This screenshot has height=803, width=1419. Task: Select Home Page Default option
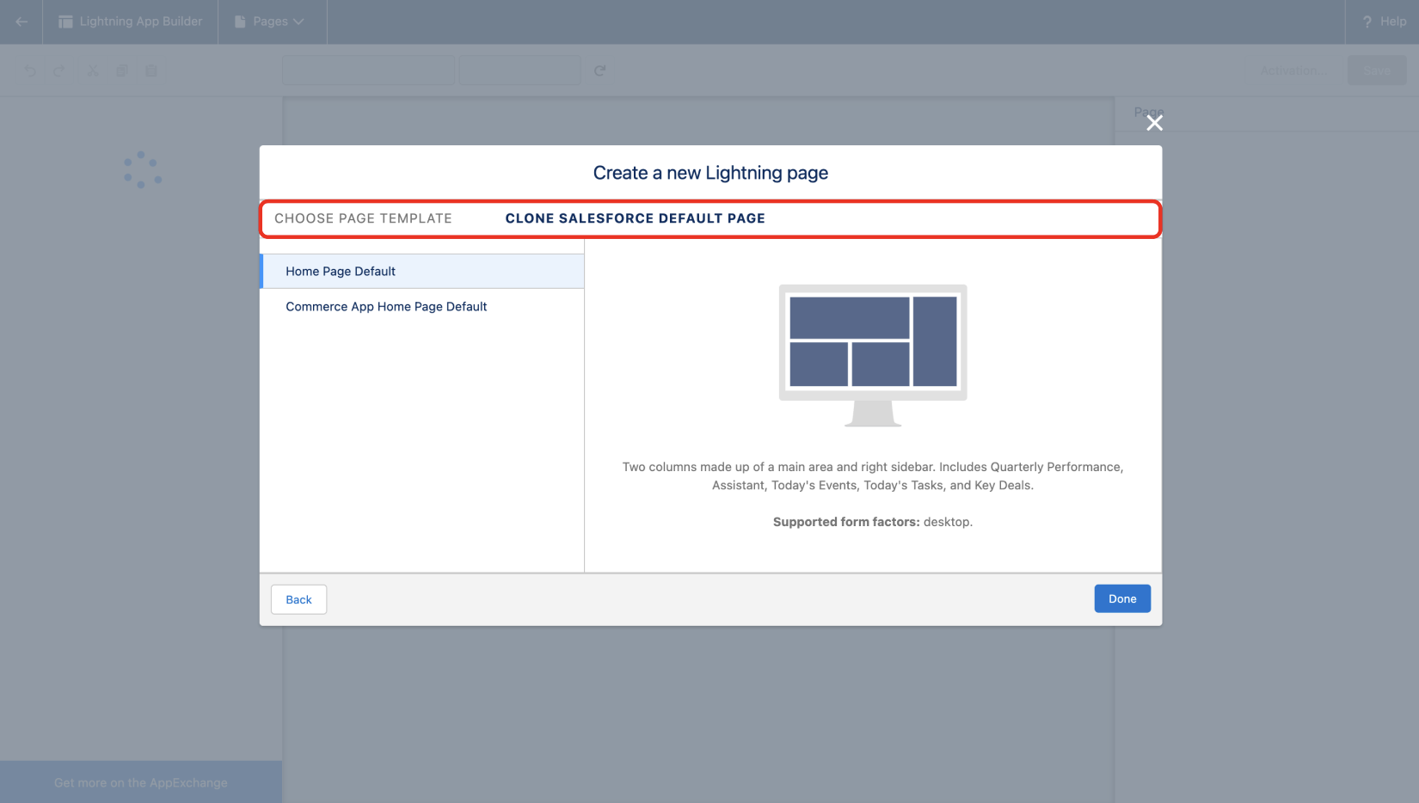tap(421, 271)
